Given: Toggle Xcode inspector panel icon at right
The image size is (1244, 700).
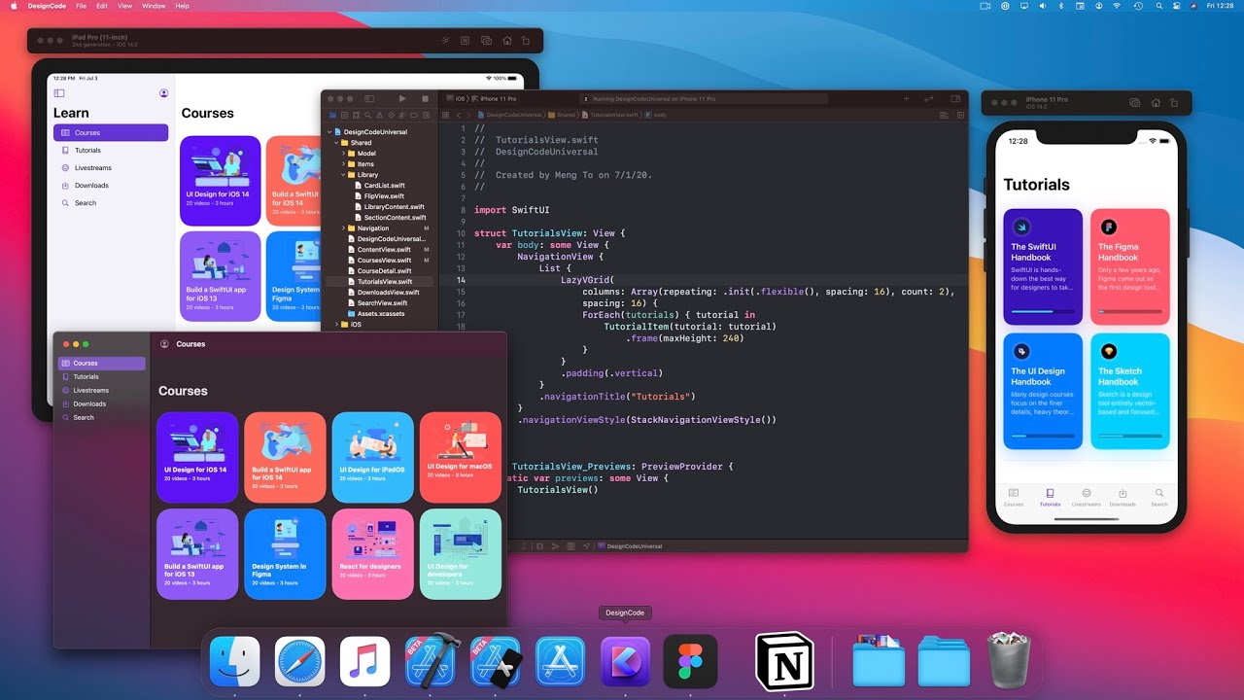Looking at the screenshot, I should 954,99.
